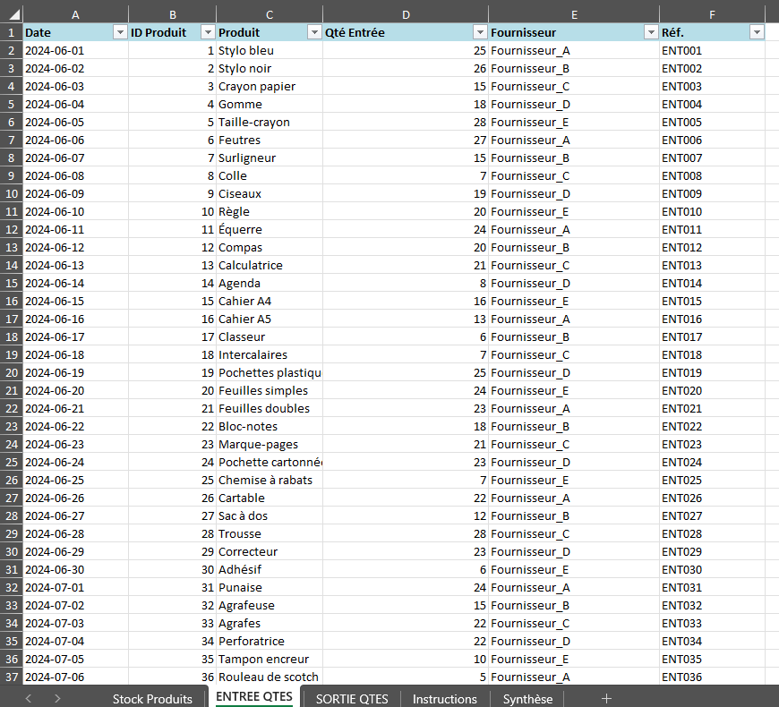Click cell containing Crayon papier

point(270,87)
